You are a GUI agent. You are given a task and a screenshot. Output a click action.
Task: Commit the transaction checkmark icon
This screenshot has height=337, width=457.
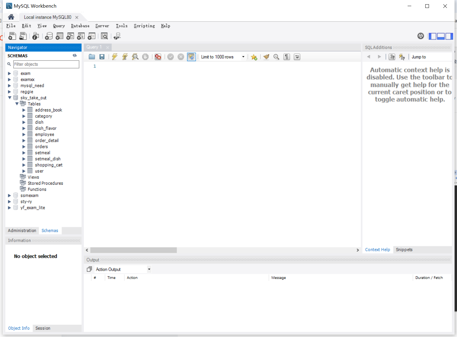(x=170, y=57)
